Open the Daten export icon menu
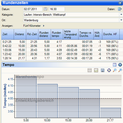Image resolution: width=123 pixels, height=123 pixels. tap(120, 9)
